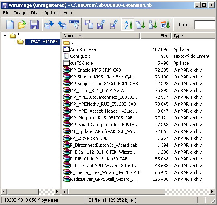Click the WinImage title bar app icon
Viewport: 217px width, 205px height.
(x=4, y=5)
